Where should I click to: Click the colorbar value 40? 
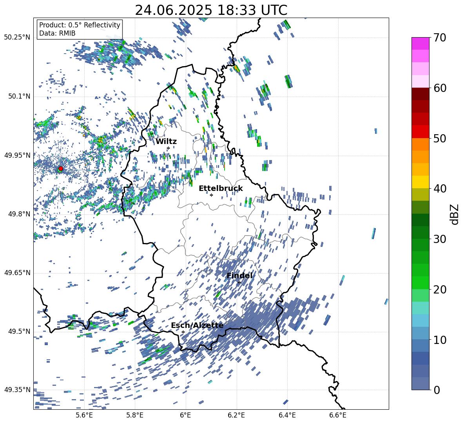(440, 189)
